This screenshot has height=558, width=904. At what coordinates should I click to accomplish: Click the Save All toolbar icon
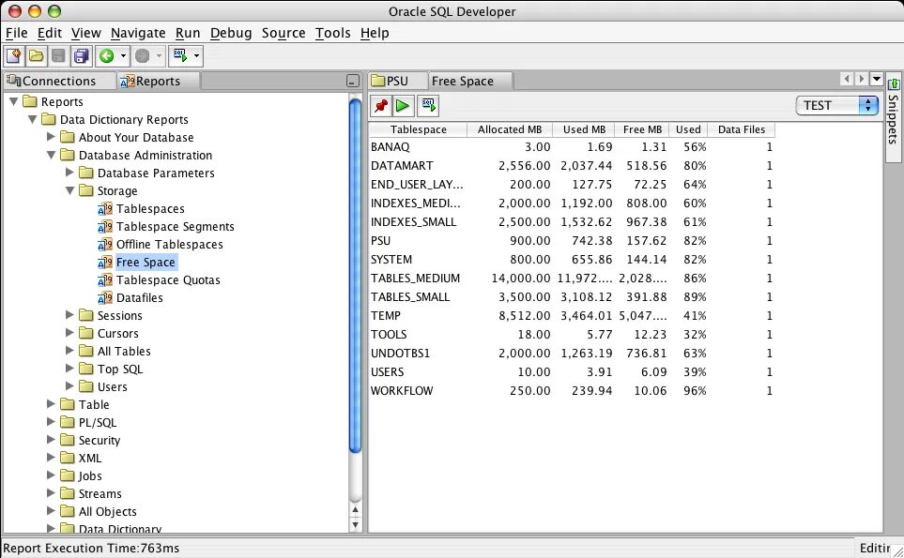click(x=81, y=56)
